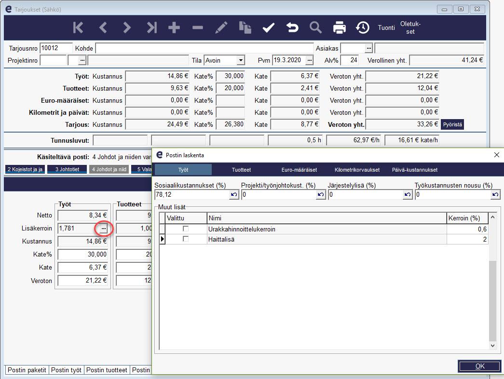Open the Tila dropdown
504x379 pixels.
coord(241,60)
